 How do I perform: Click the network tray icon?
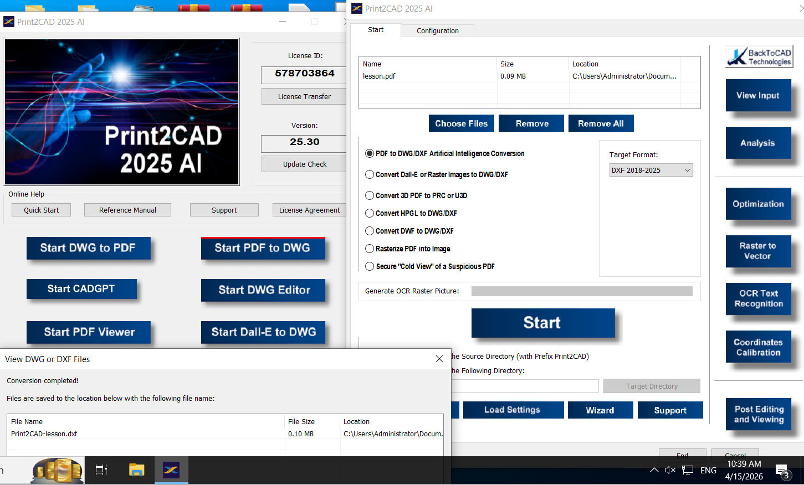[688, 470]
